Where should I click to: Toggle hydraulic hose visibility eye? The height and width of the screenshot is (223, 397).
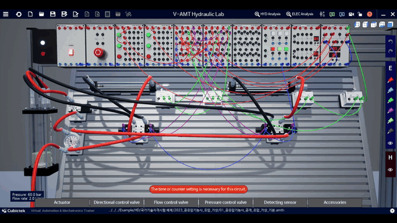(390, 170)
